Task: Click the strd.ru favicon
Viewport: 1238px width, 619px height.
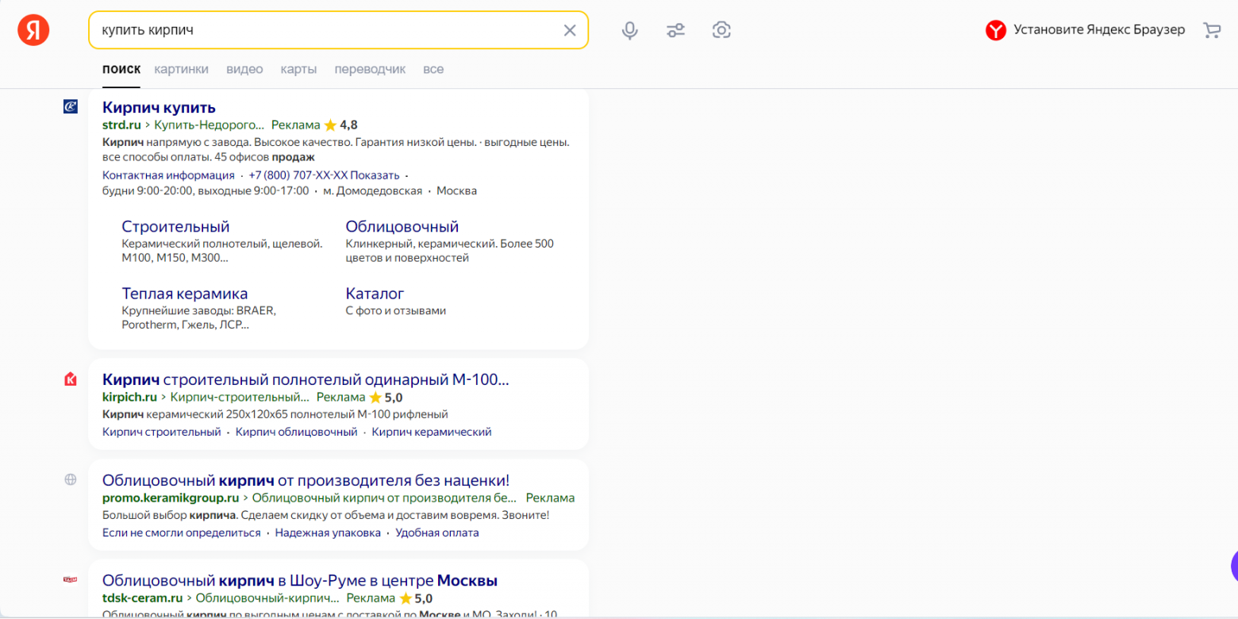Action: (x=71, y=106)
